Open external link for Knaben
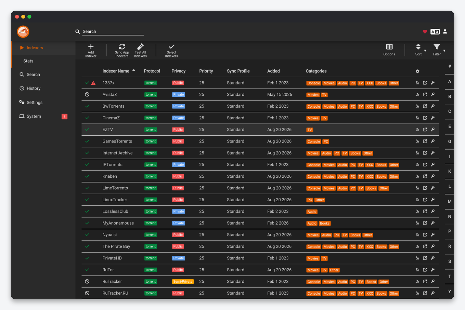Viewport: 465px width, 310px height. tap(425, 176)
